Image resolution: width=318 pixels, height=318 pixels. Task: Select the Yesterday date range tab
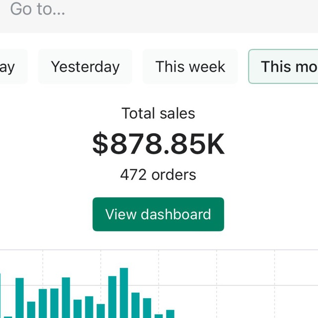[85, 66]
